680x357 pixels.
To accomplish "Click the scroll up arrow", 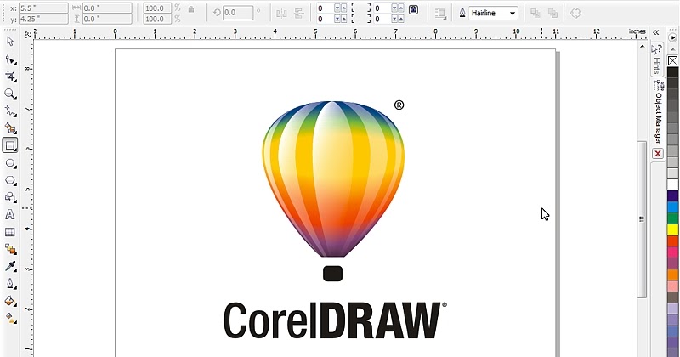I will (x=642, y=46).
